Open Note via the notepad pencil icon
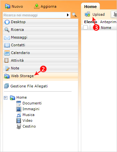Image resolution: width=117 pixels, height=152 pixels. (x=7, y=68)
